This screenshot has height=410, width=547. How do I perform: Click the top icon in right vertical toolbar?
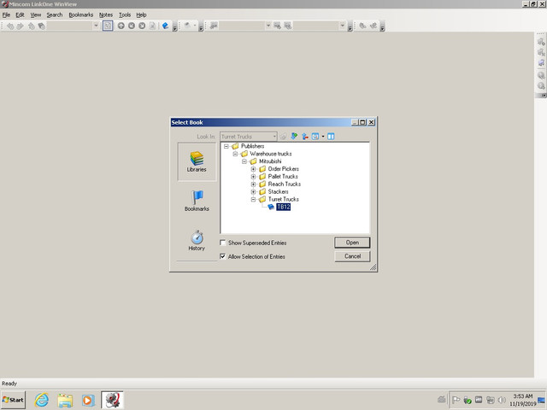point(541,42)
